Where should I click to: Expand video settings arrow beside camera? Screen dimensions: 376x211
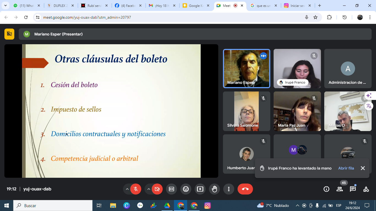coord(149,189)
